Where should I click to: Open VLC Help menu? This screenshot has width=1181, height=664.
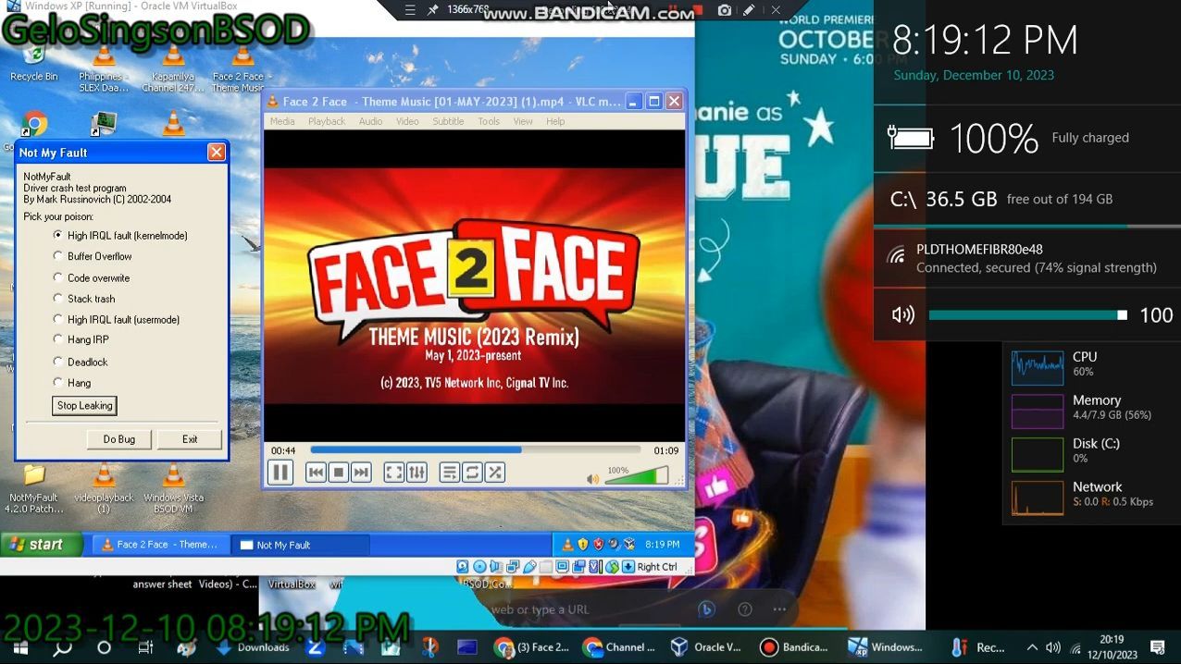[x=555, y=121]
